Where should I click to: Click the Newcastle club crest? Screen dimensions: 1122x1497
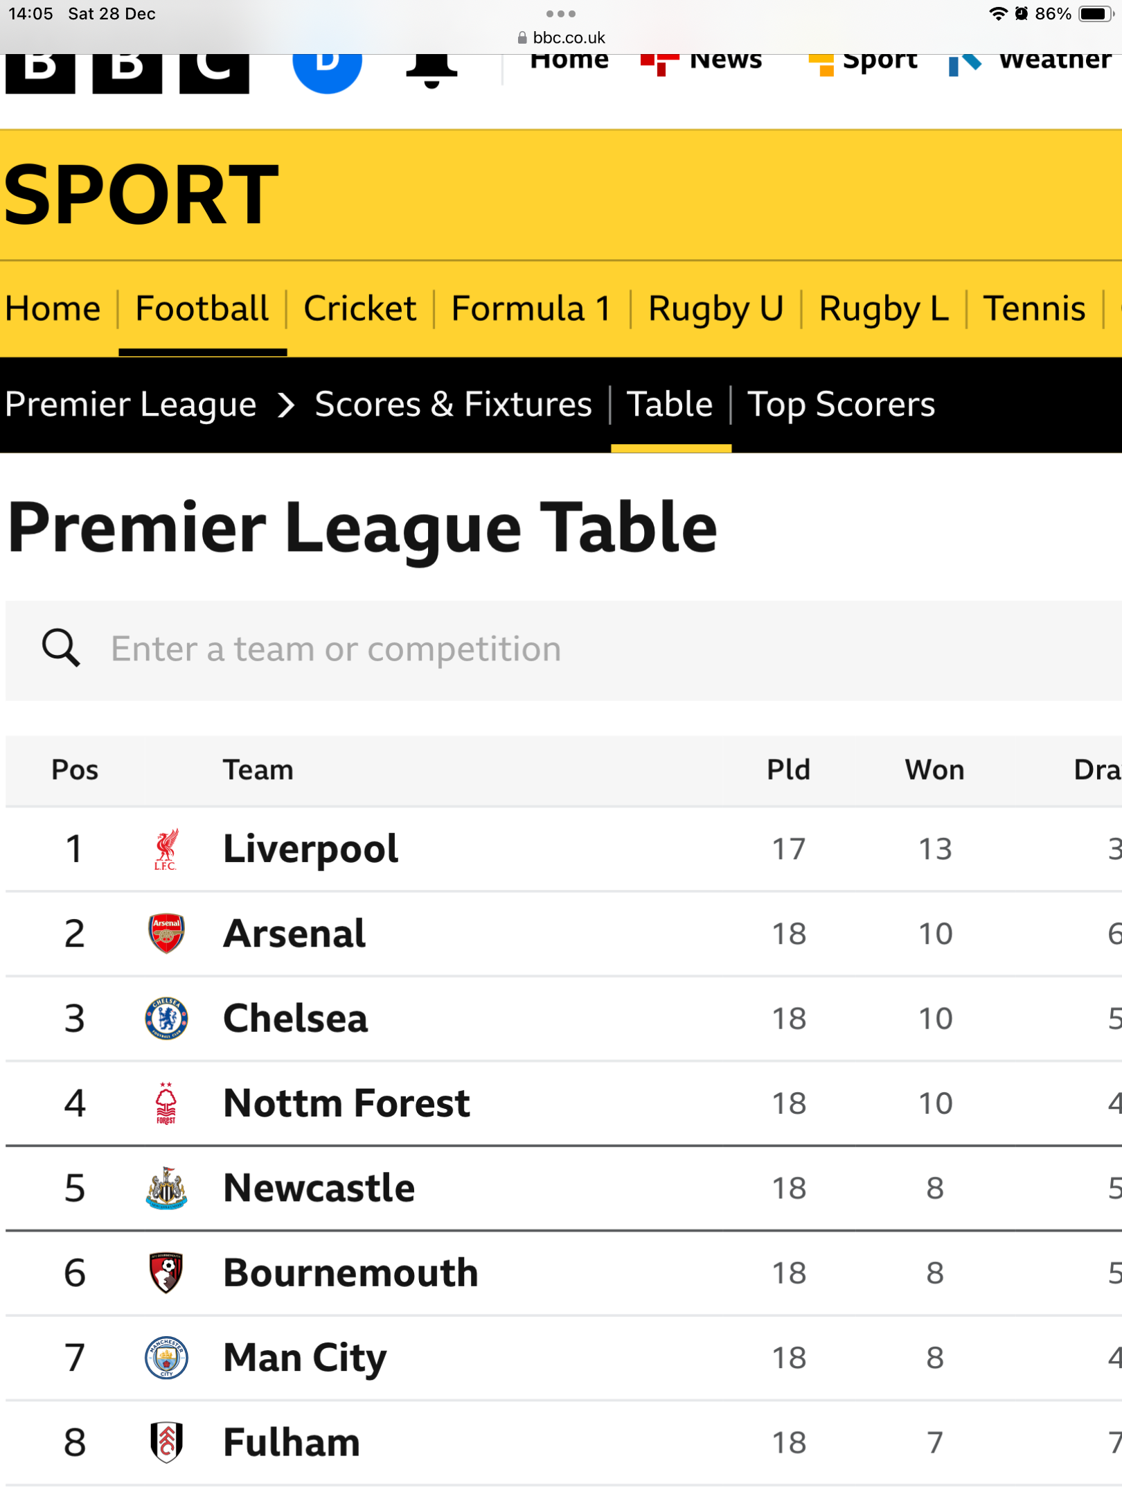[166, 1188]
